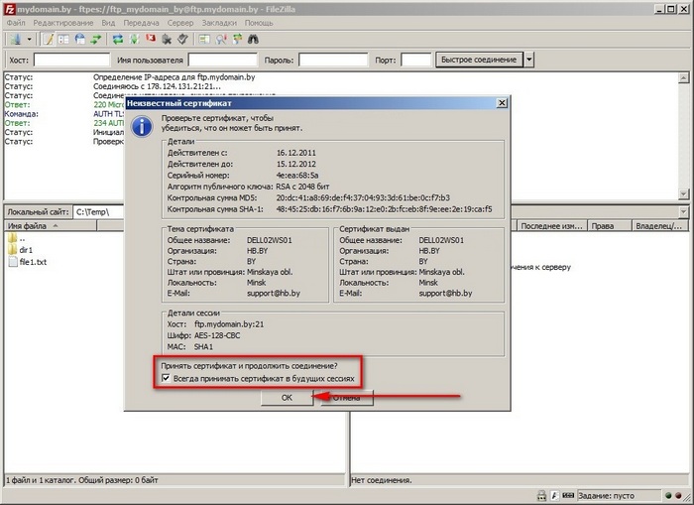Click the Быстрое соединение quick connect button
This screenshot has height=505, width=694.
point(479,60)
